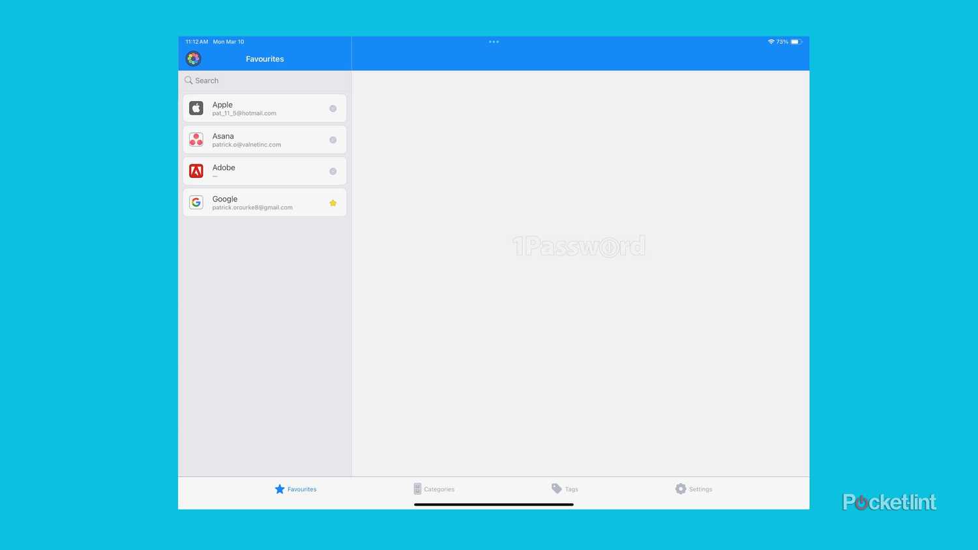This screenshot has width=978, height=550.
Task: Click the pat_11_5@hotmail.com email text
Action: tap(244, 113)
